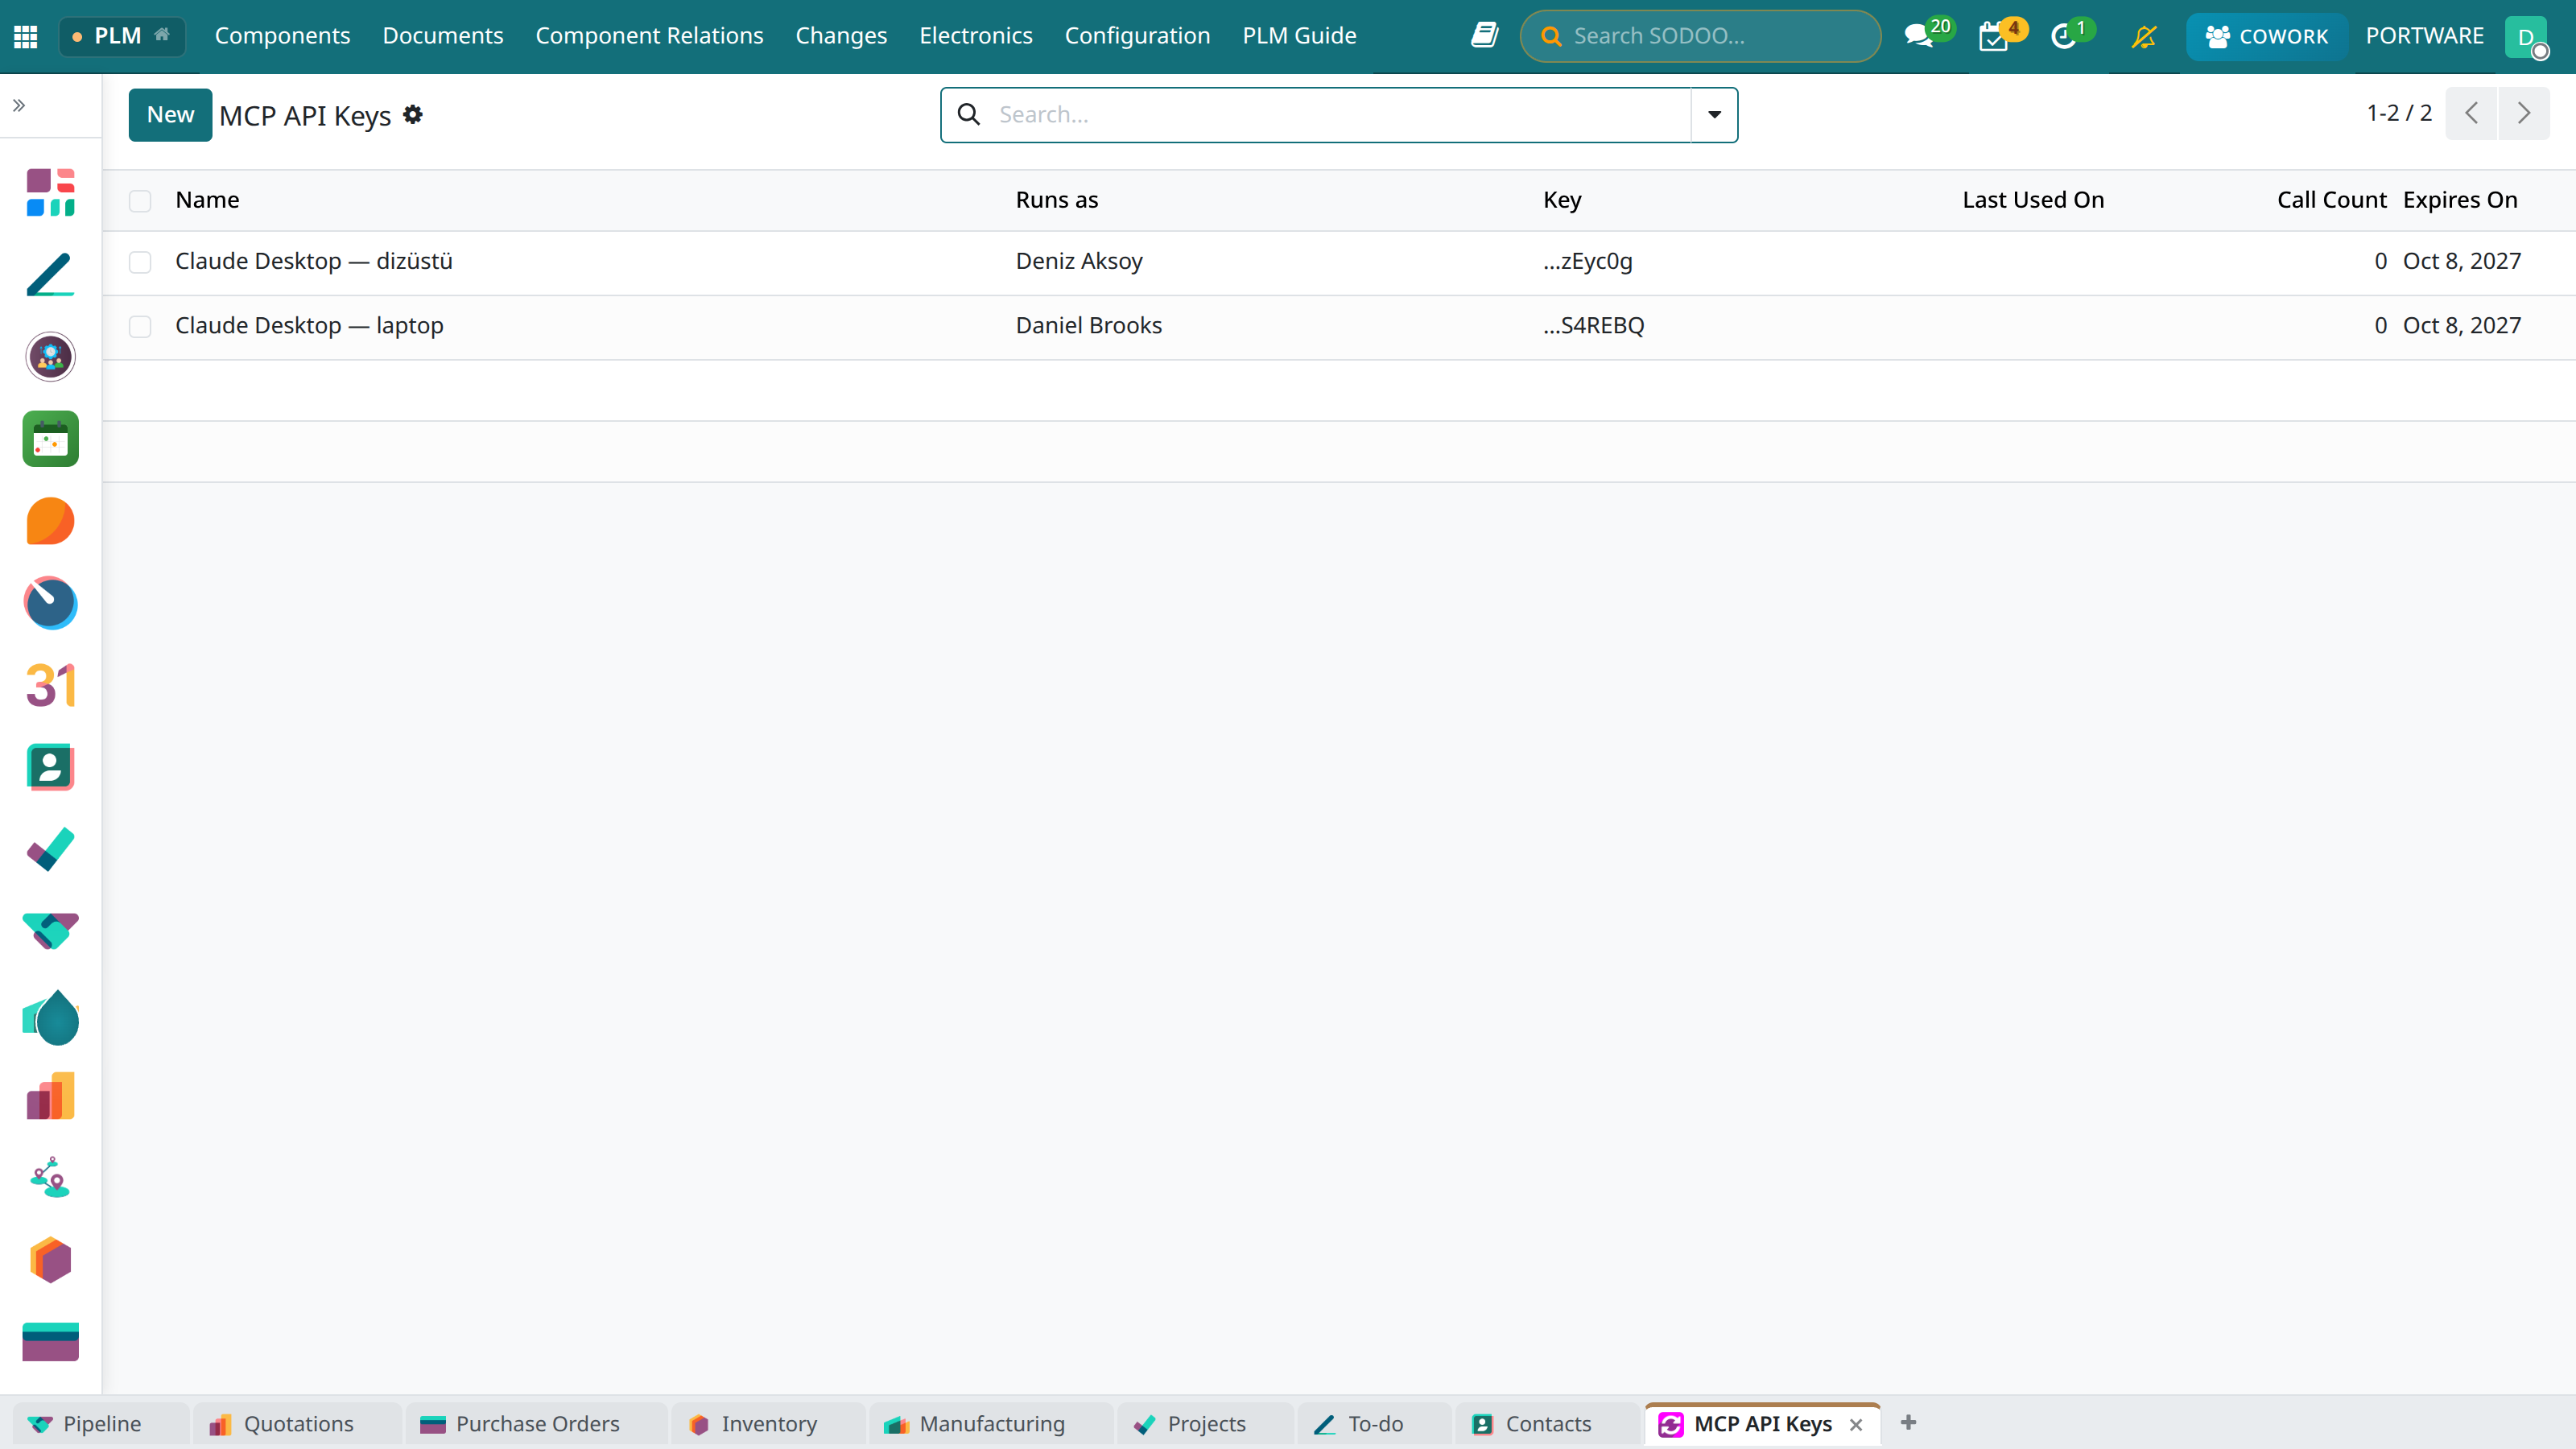Open the Configuration menu
The width and height of the screenshot is (2576, 1449).
point(1137,36)
